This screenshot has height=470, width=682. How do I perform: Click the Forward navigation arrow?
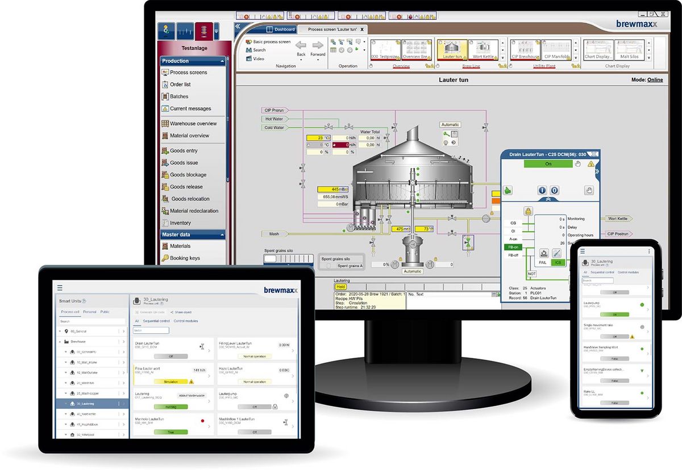pyautogui.click(x=318, y=45)
